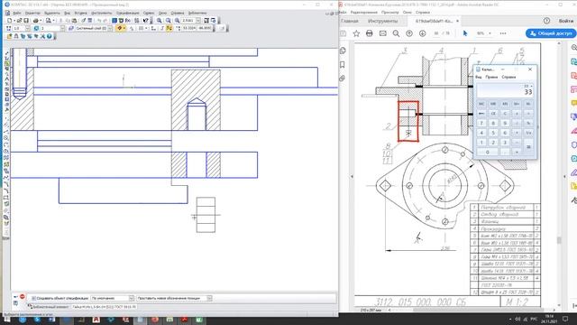The image size is (577, 325).
Task: Select the arrow selection tool in Acrobat
Action: click(465, 33)
